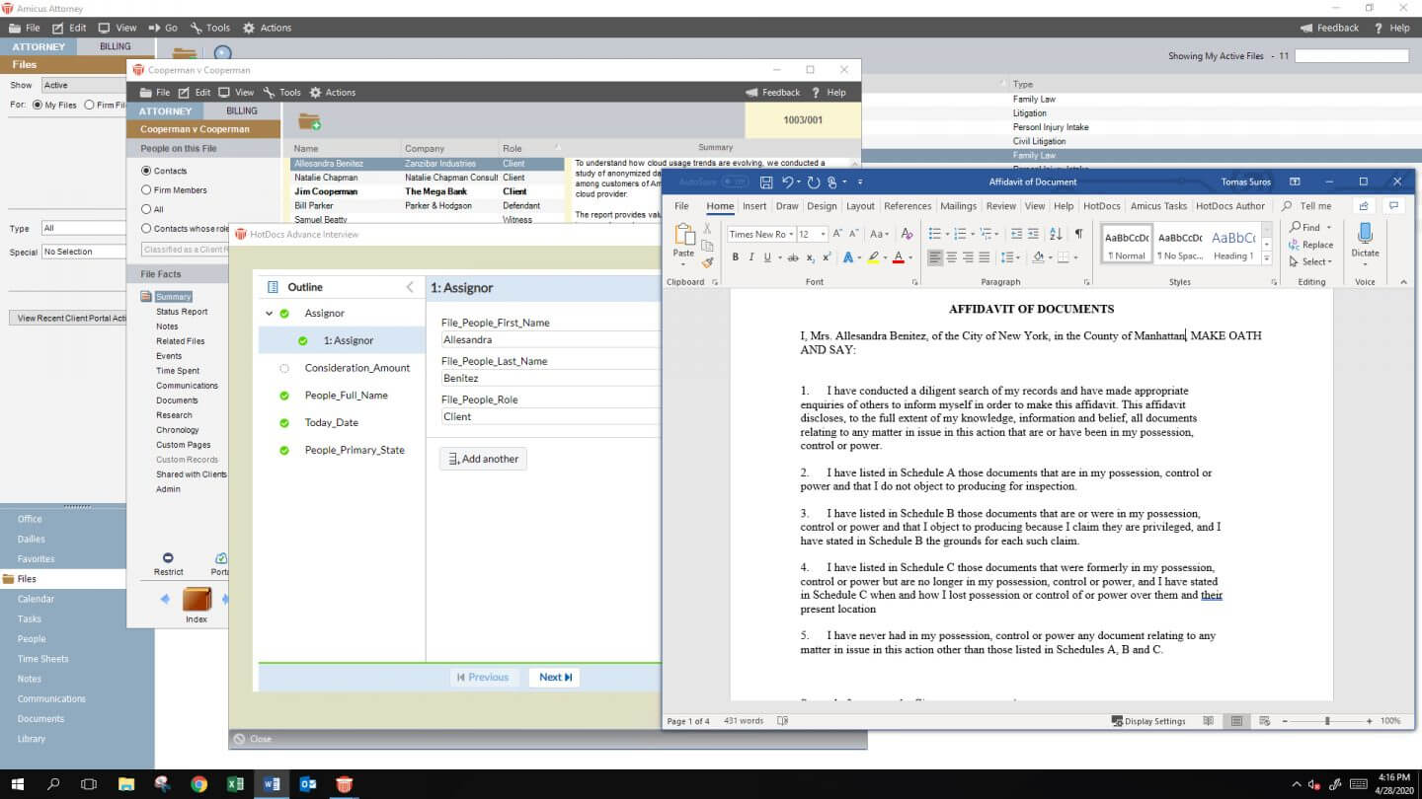1422x799 pixels.
Task: Apply Bold formatting in Word ribbon
Action: [x=735, y=257]
